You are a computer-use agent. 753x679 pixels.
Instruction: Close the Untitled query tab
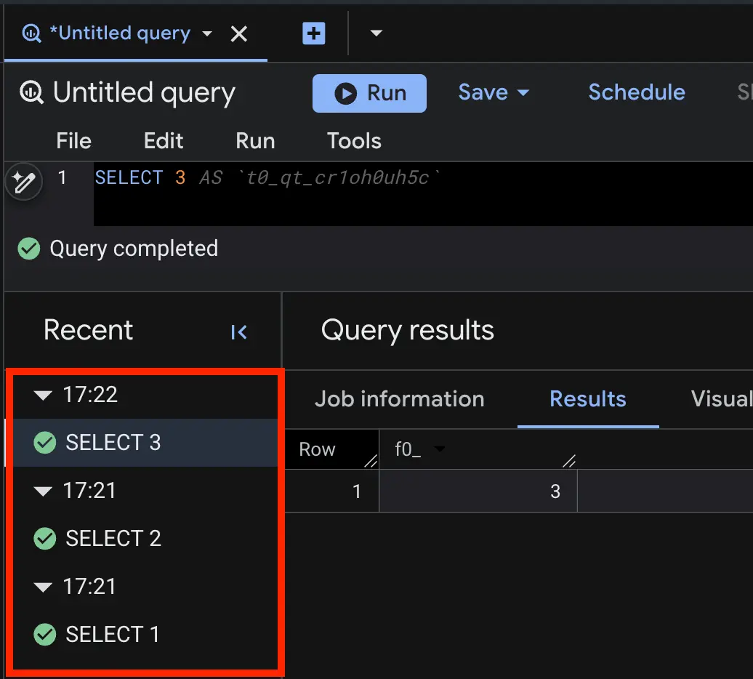(x=238, y=34)
